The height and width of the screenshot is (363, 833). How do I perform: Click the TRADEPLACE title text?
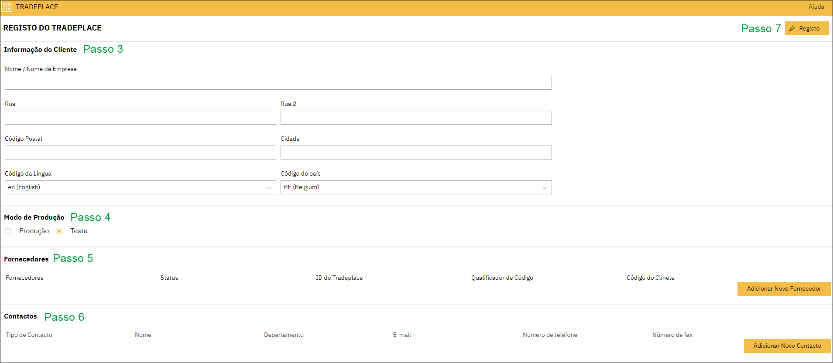37,7
